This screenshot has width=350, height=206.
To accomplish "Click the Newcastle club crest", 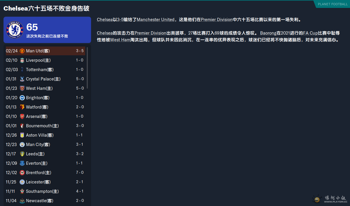I will pyautogui.click(x=22, y=201).
